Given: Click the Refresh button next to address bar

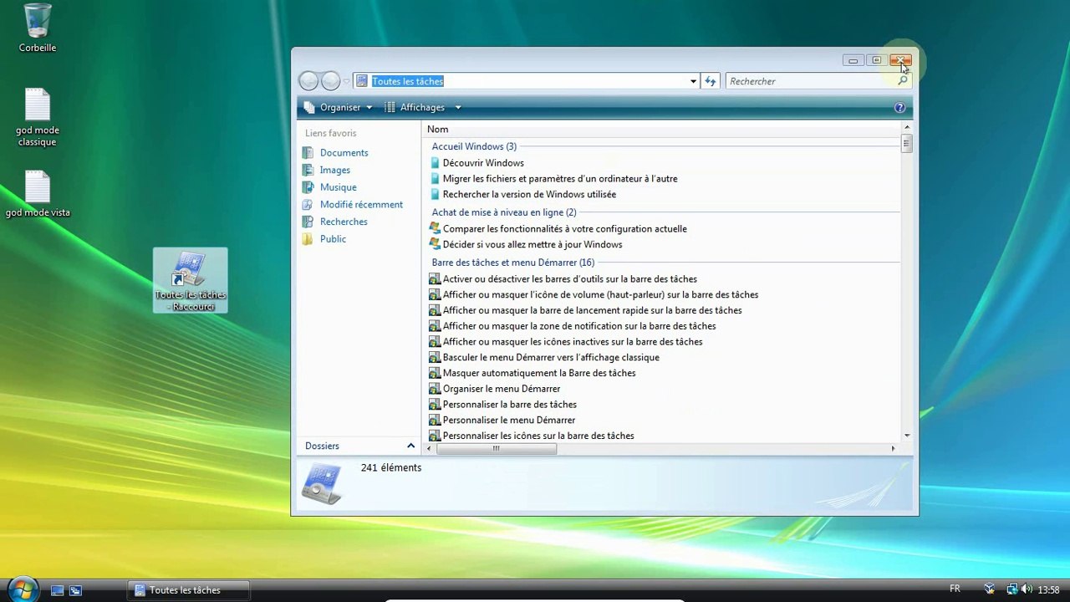Looking at the screenshot, I should coord(711,81).
